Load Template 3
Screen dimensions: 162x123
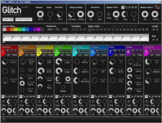point(80,29)
